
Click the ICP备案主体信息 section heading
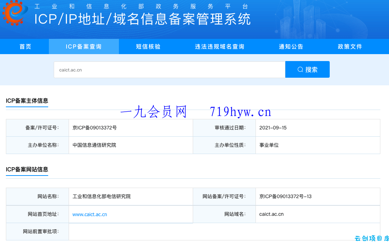click(27, 101)
